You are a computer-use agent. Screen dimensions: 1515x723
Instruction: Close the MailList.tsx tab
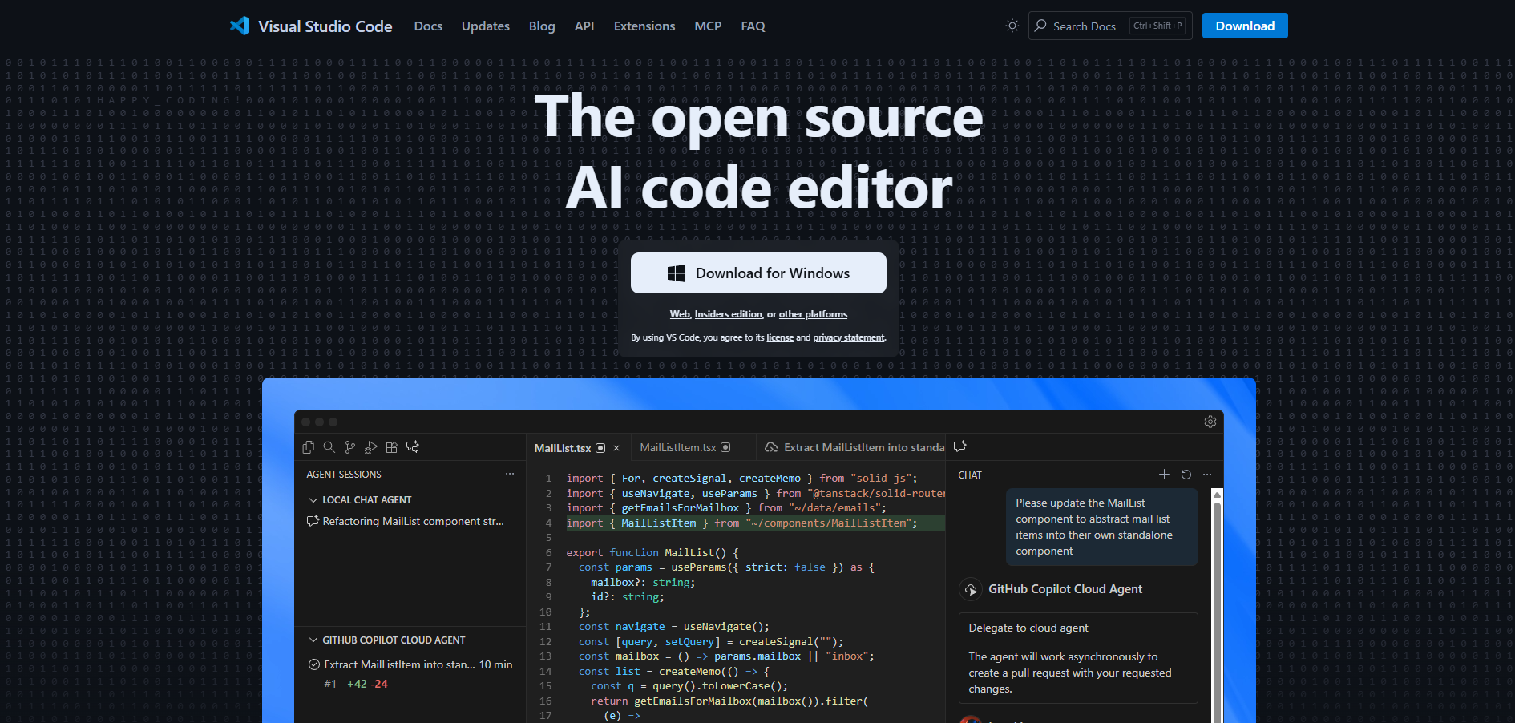click(x=616, y=448)
